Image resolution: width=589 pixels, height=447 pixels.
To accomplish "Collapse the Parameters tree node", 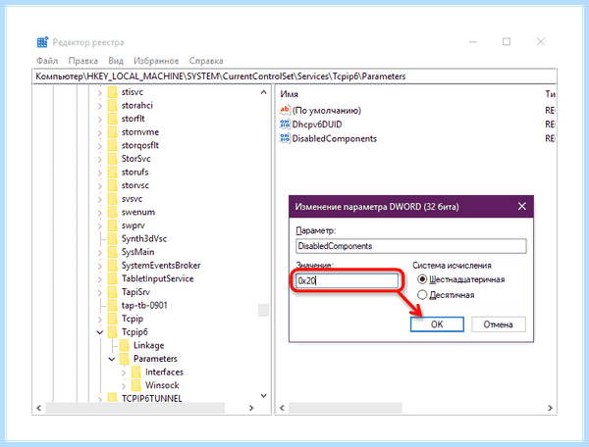I will tap(112, 359).
